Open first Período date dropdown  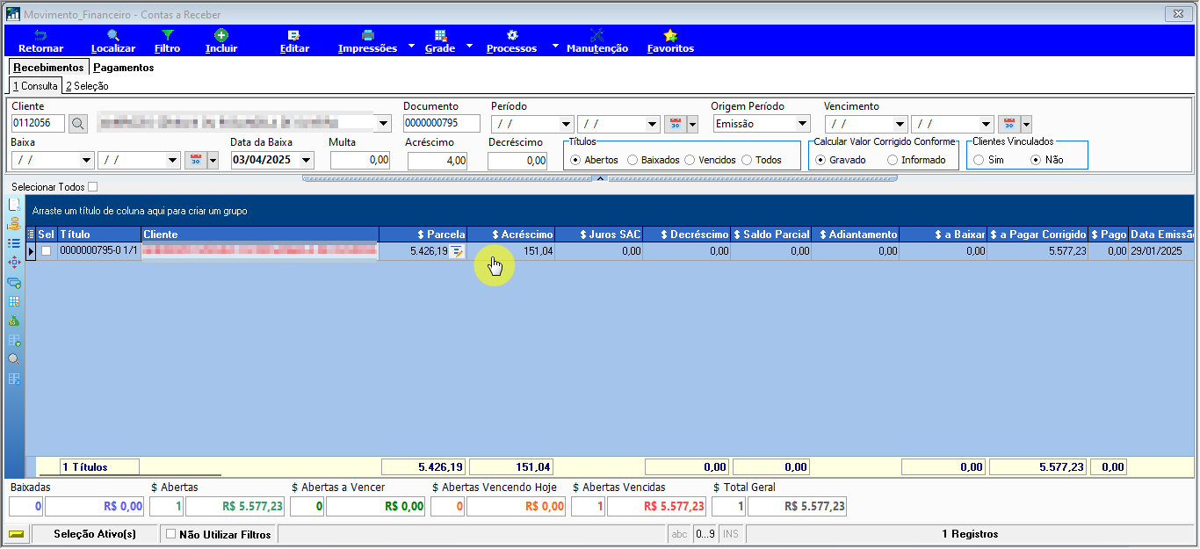coord(566,124)
